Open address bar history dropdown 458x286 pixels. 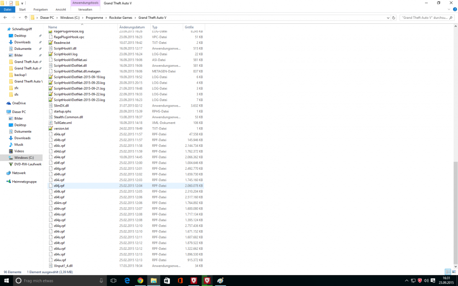point(388,18)
